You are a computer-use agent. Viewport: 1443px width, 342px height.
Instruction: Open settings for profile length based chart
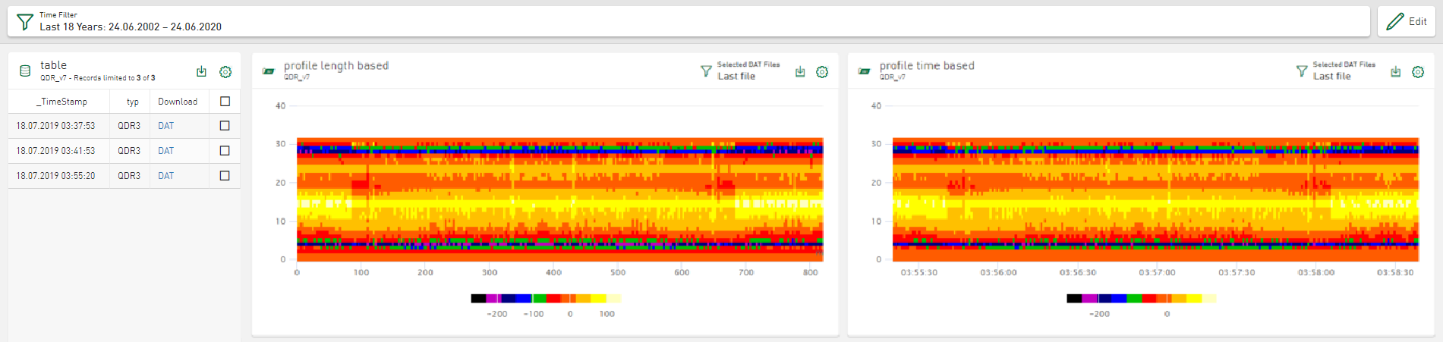coord(822,72)
